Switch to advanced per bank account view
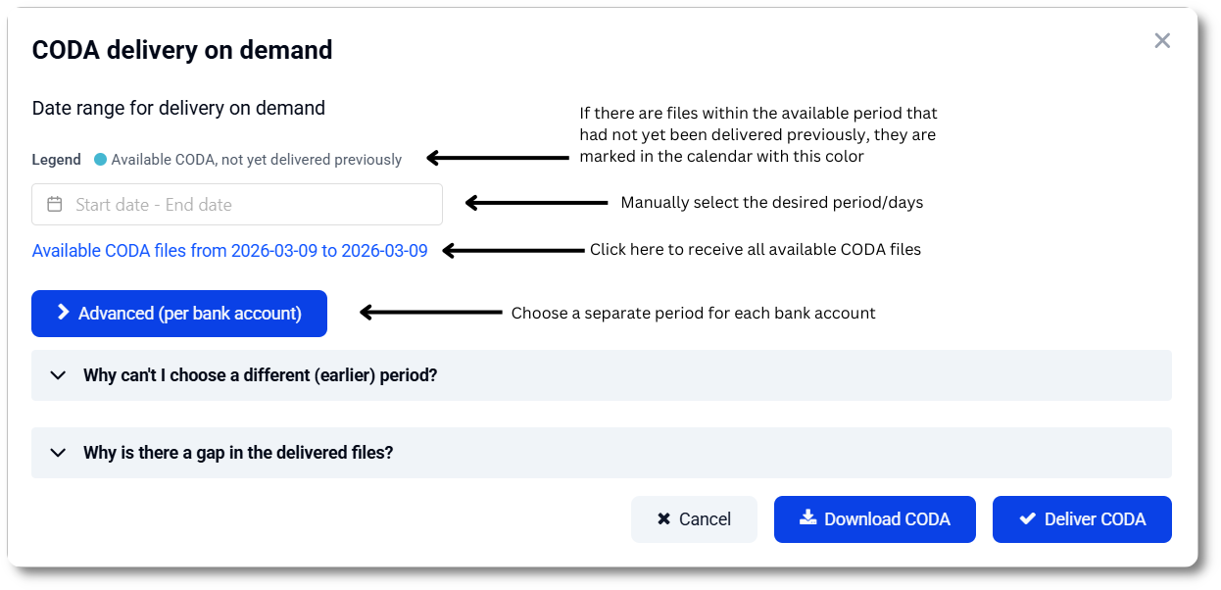Screen dimensions: 1221x590 click(x=179, y=313)
